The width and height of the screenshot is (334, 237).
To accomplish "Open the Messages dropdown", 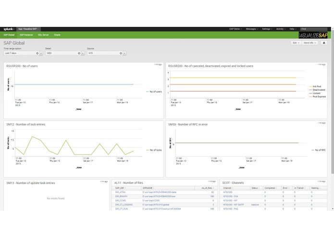I will [x=252, y=29].
